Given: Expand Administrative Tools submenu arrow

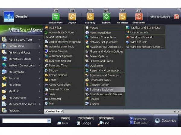Looking at the screenshot, I should point(40,39).
